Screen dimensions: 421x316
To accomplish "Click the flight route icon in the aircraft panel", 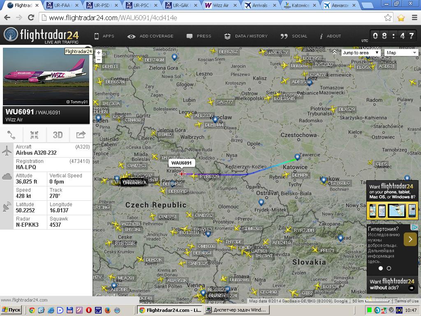I will click(x=11, y=135).
